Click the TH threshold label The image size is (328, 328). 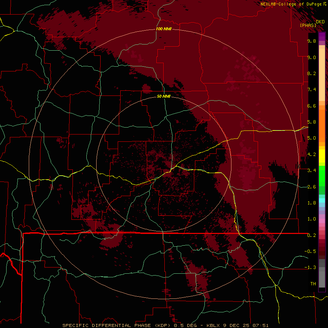pyautogui.click(x=313, y=284)
